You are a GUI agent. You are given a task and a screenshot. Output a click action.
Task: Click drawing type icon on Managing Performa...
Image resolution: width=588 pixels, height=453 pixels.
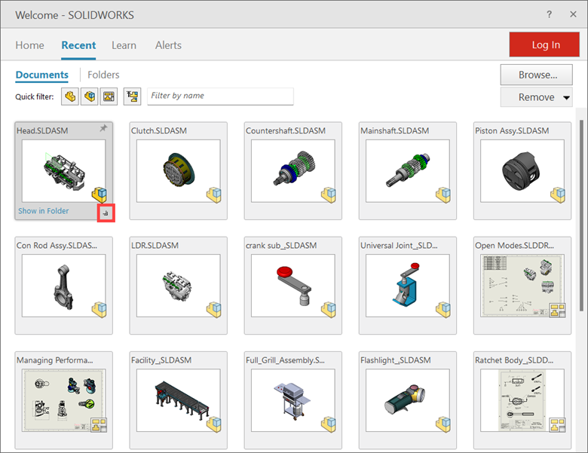[99, 425]
